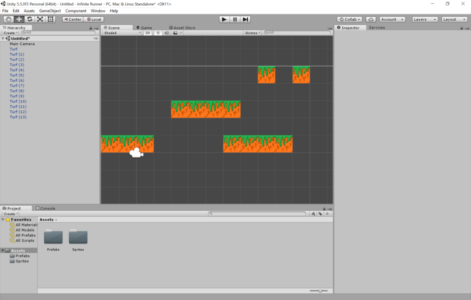Image resolution: width=471 pixels, height=300 pixels.
Task: Select the Hand pan tool
Action: point(8,19)
